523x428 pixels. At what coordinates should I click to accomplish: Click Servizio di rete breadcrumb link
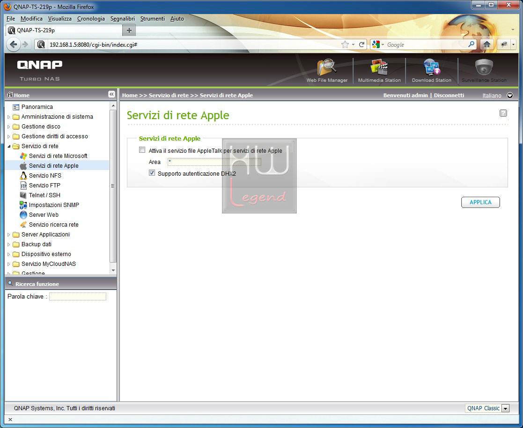click(169, 95)
